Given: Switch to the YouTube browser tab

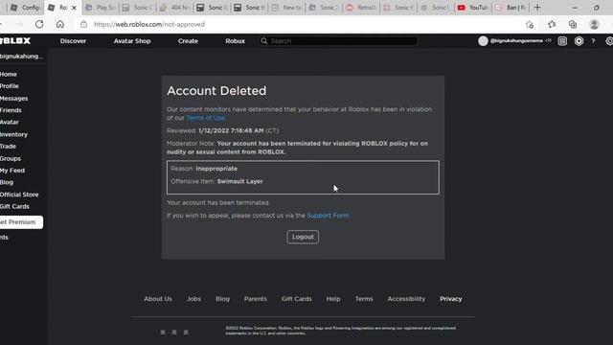Looking at the screenshot, I should [472, 8].
